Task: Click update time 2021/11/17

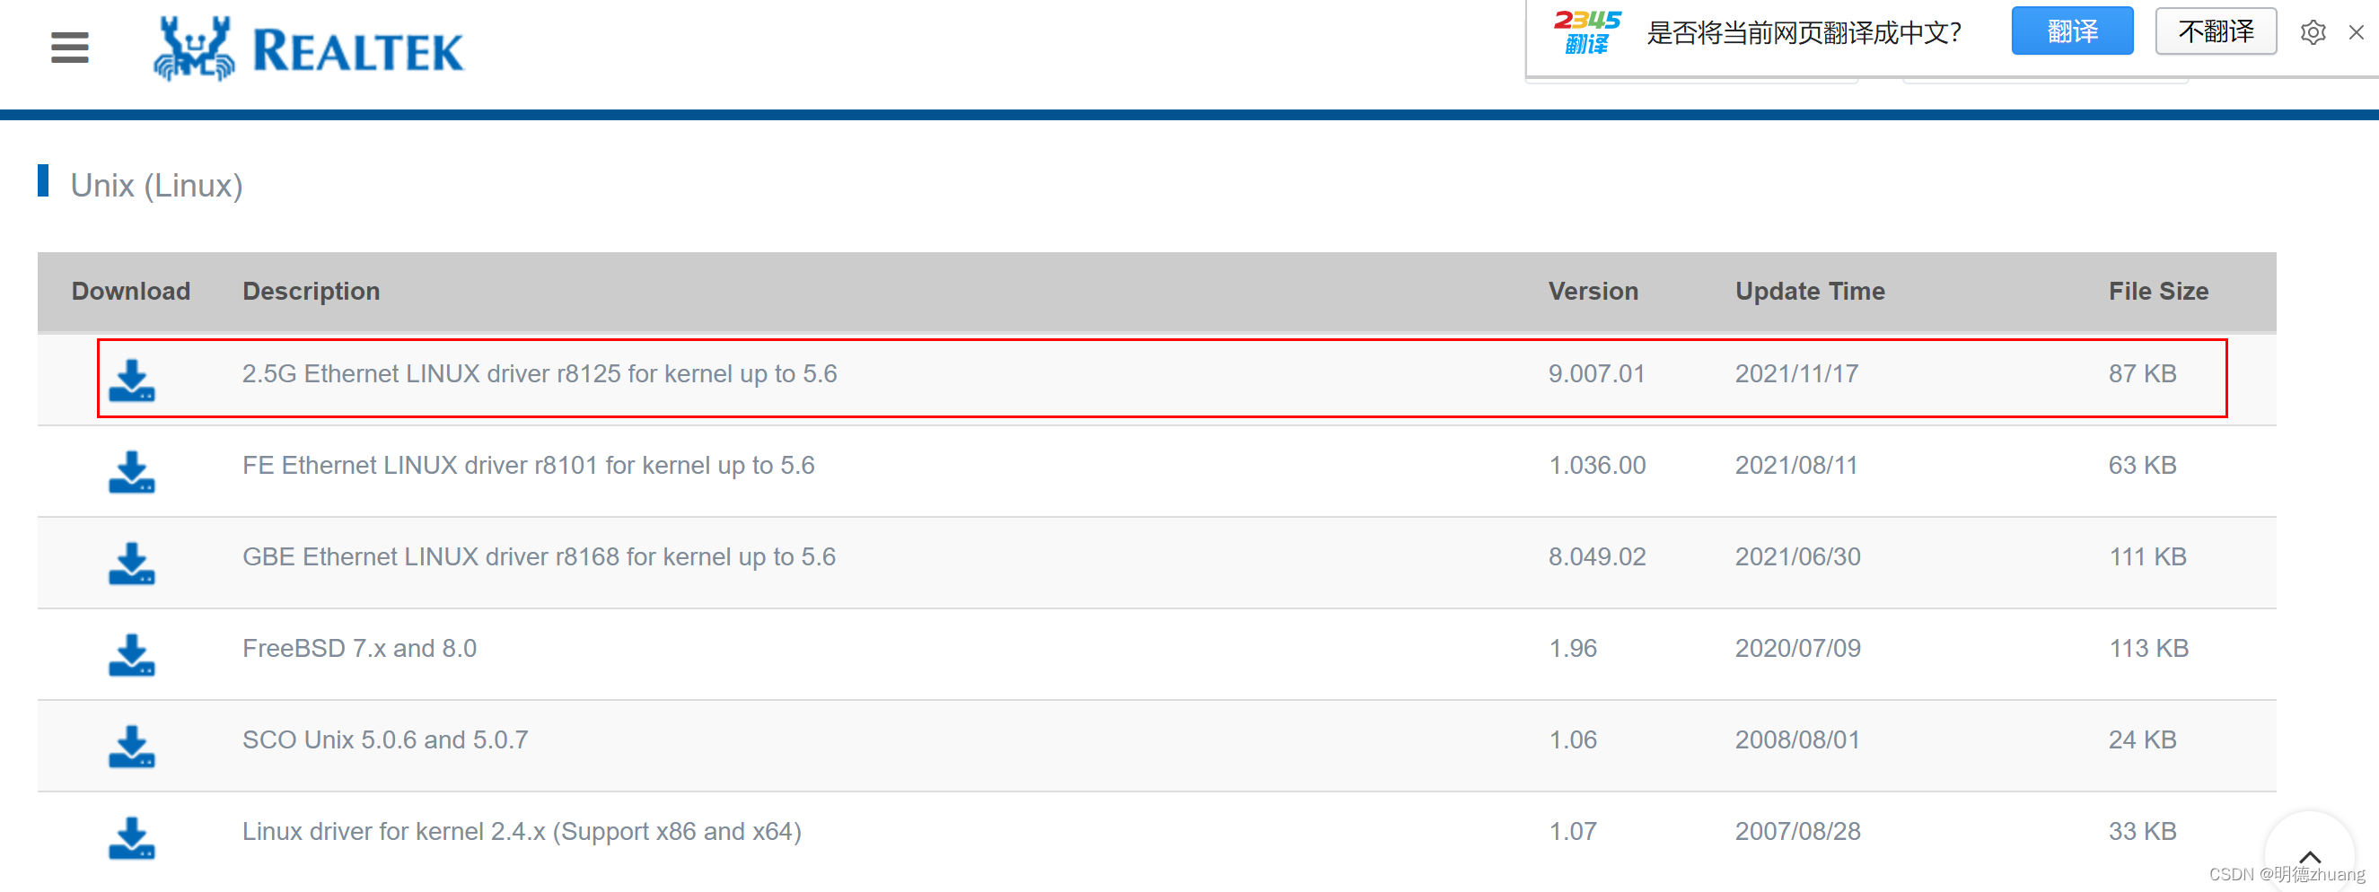Action: [1796, 373]
